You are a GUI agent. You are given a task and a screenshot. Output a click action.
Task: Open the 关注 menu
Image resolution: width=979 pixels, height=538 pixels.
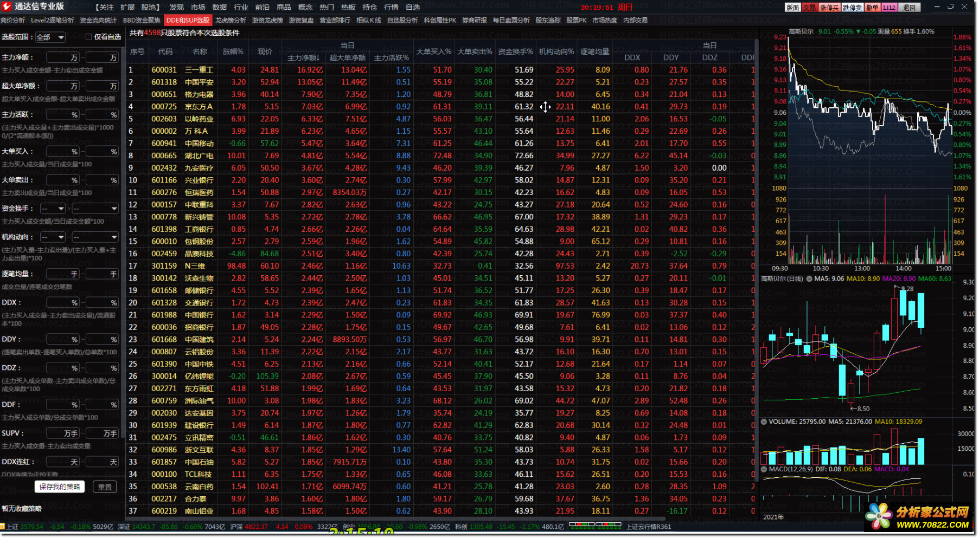tap(105, 7)
